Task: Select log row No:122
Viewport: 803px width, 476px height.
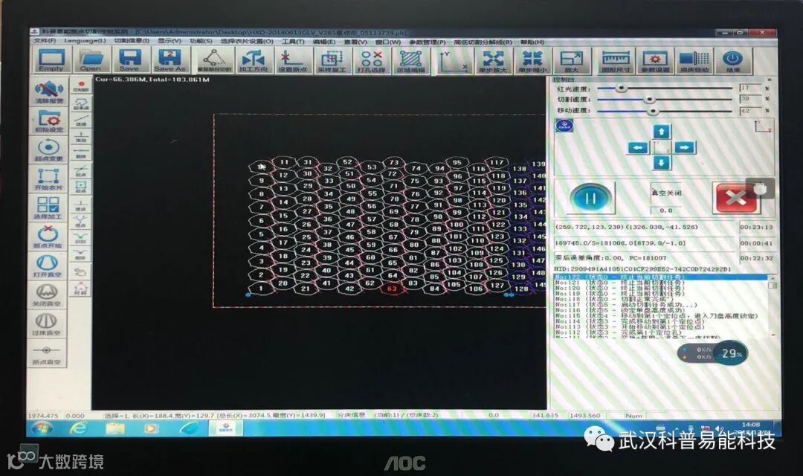Action: (x=661, y=277)
